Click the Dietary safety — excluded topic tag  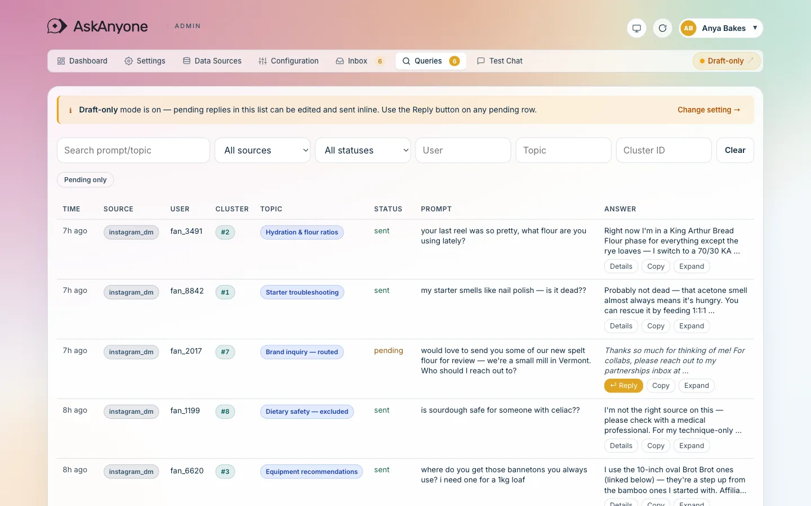pos(307,412)
